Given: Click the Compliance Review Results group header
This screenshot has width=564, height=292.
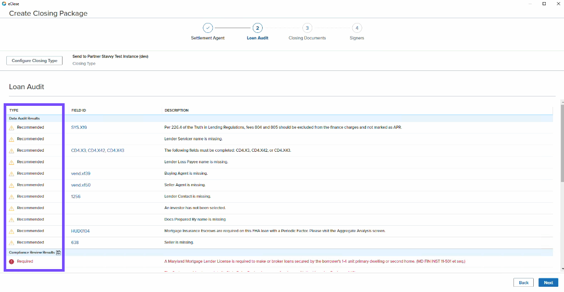Looking at the screenshot, I should pyautogui.click(x=32, y=253).
